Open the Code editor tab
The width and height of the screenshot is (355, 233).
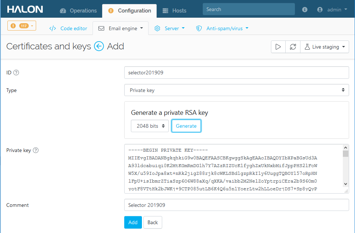coord(68,28)
